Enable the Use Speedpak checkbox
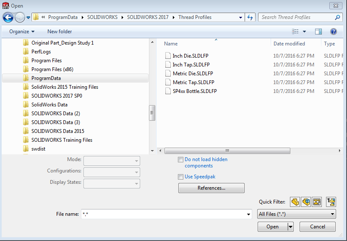347x241 pixels. [x=180, y=177]
